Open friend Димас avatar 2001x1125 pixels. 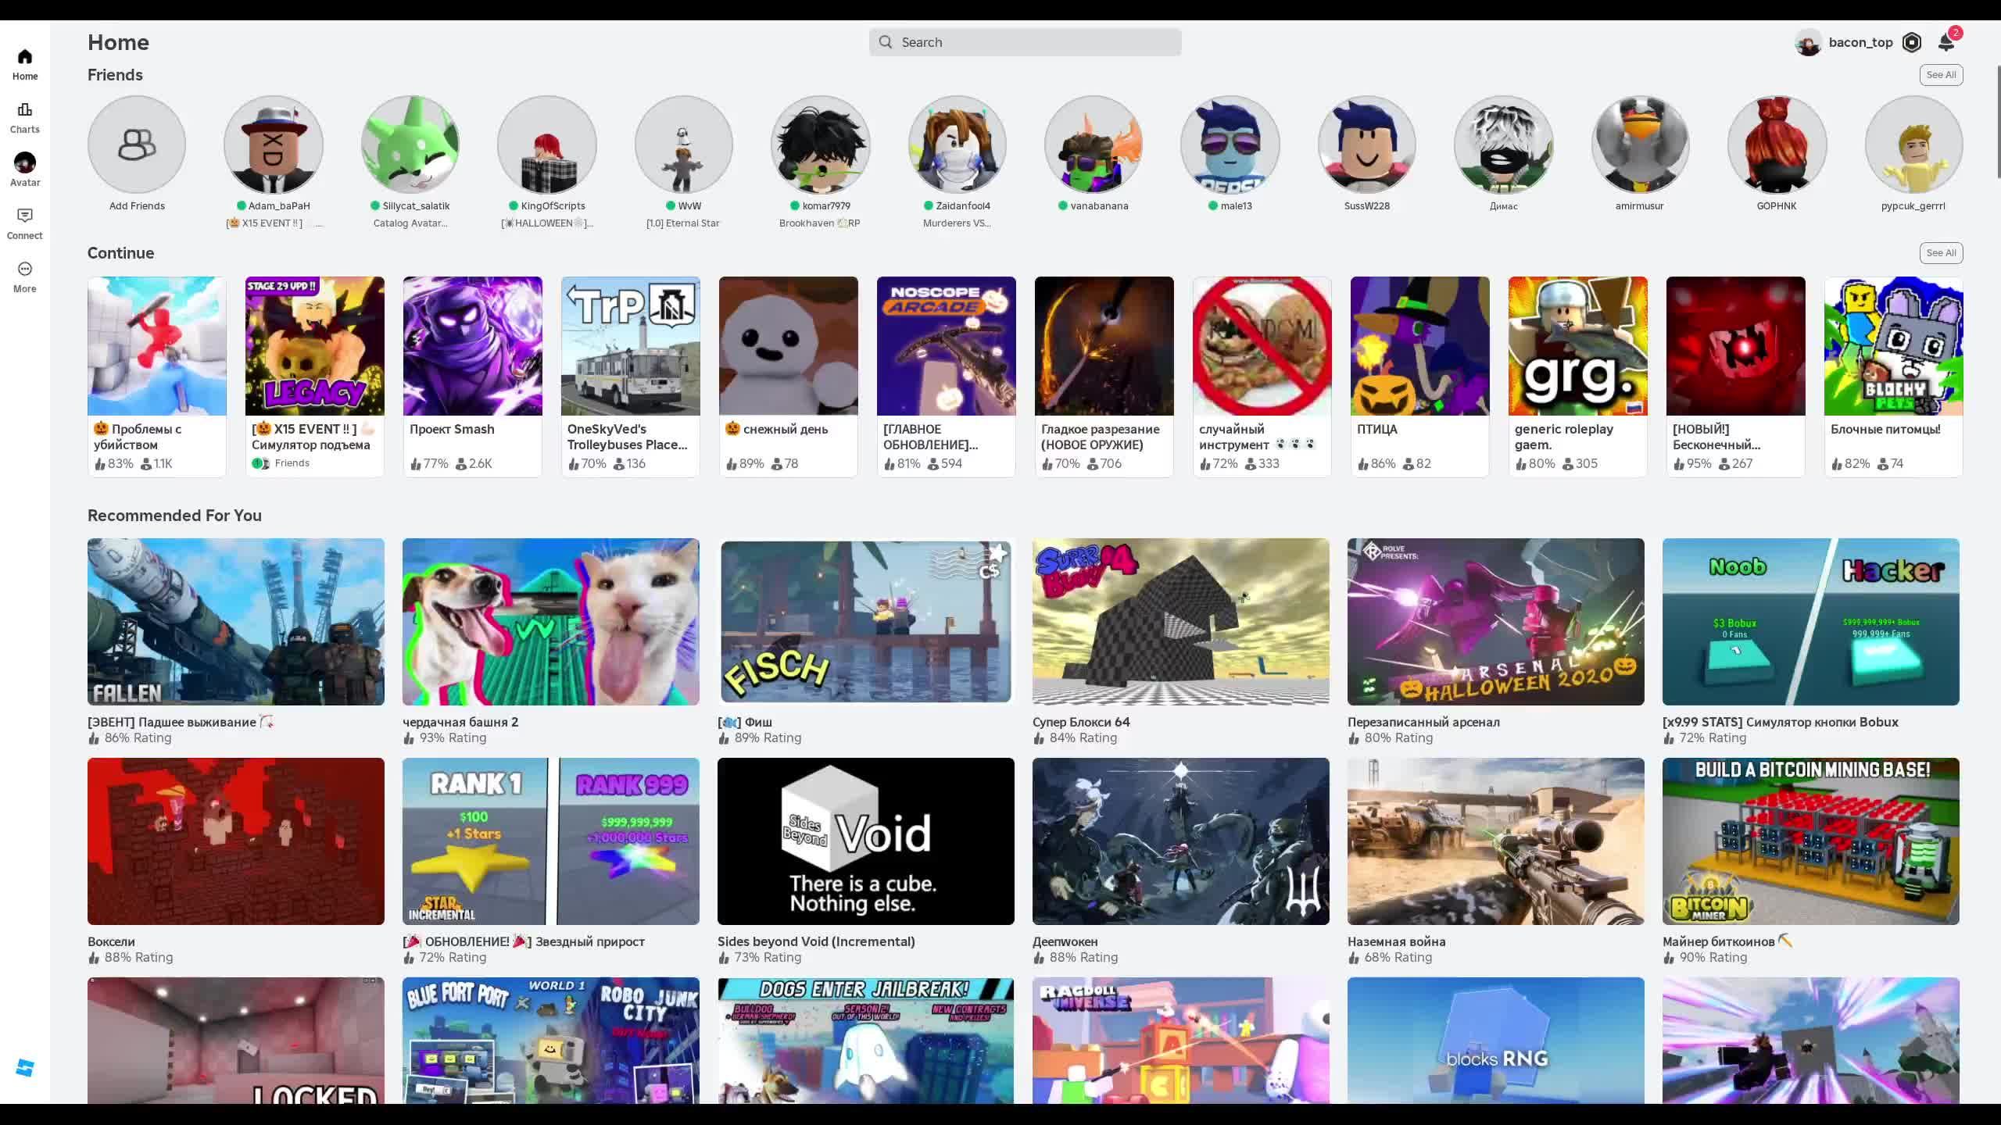tap(1504, 145)
